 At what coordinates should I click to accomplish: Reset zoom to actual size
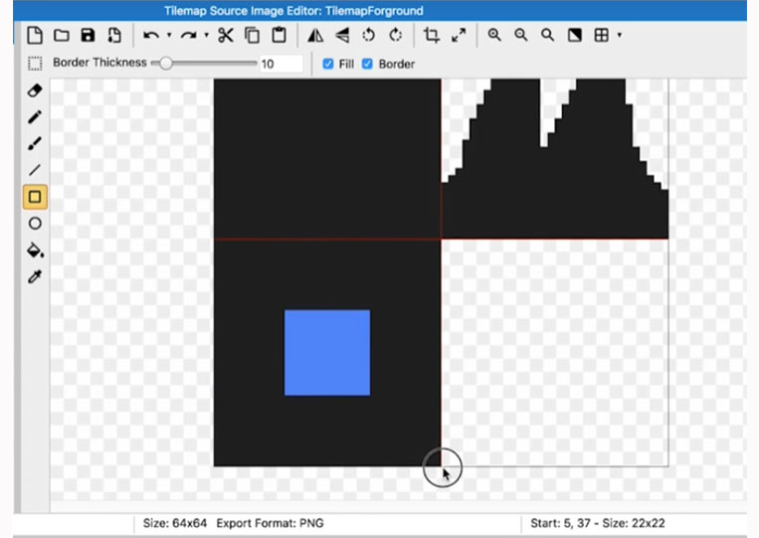[547, 35]
